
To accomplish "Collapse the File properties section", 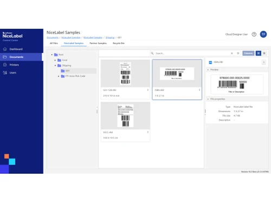I will click(208, 99).
